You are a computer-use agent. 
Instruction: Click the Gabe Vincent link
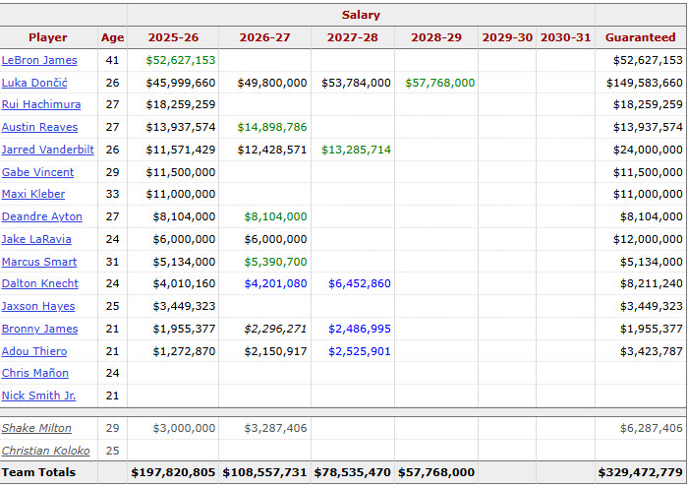37,172
